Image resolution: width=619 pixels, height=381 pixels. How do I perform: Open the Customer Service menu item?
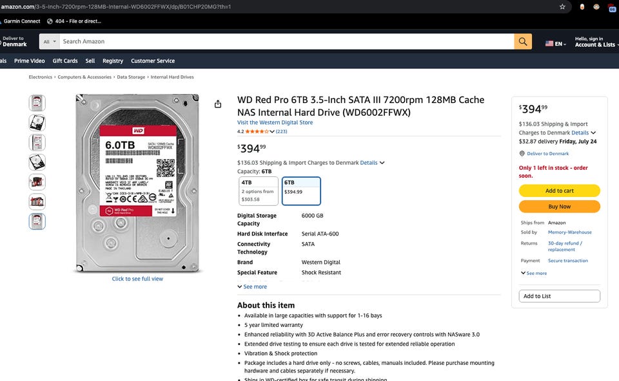[153, 61]
